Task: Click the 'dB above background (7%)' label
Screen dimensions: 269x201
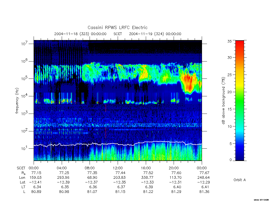Action: click(x=223, y=101)
